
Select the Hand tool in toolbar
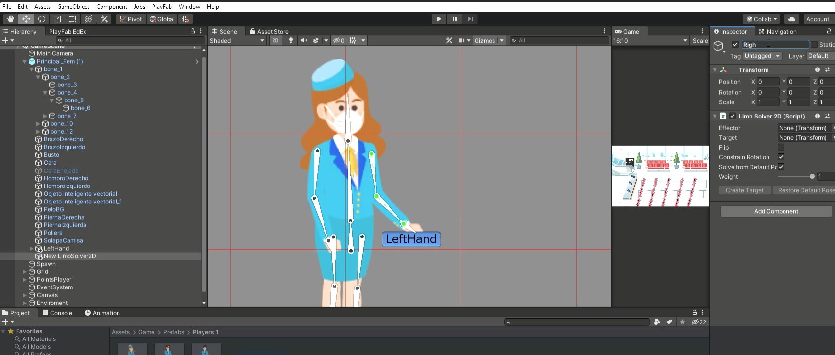(x=10, y=19)
